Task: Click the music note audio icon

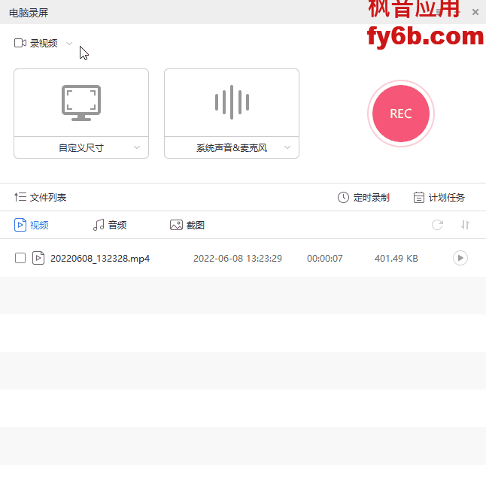Action: (99, 225)
